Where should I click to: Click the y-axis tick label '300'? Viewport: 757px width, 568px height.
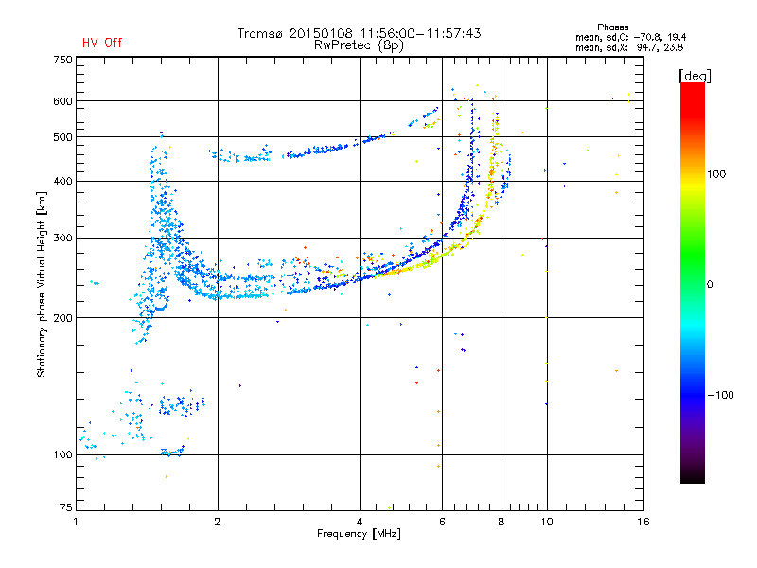62,239
